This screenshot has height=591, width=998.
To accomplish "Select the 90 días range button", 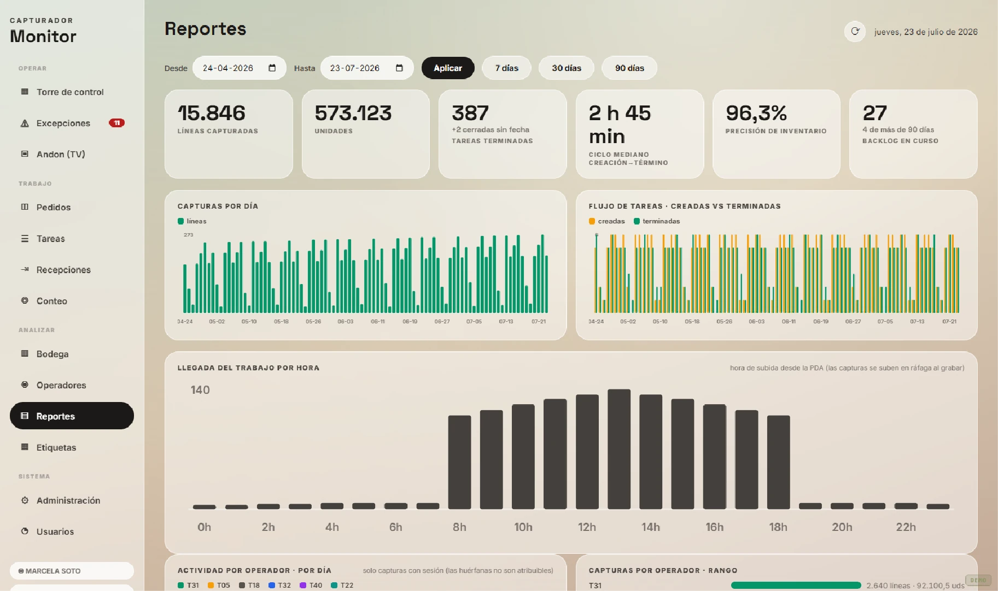I will click(x=629, y=68).
